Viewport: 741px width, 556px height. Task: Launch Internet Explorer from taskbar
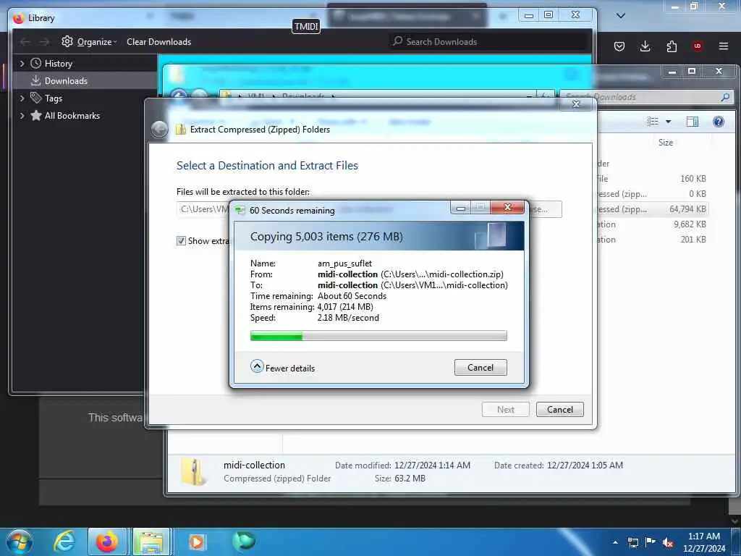(64, 542)
